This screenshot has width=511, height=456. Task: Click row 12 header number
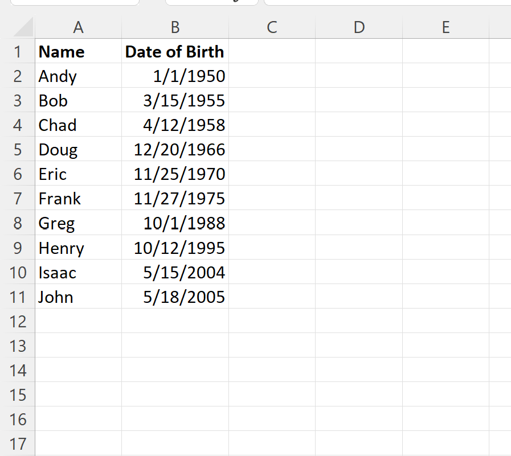pos(17,322)
